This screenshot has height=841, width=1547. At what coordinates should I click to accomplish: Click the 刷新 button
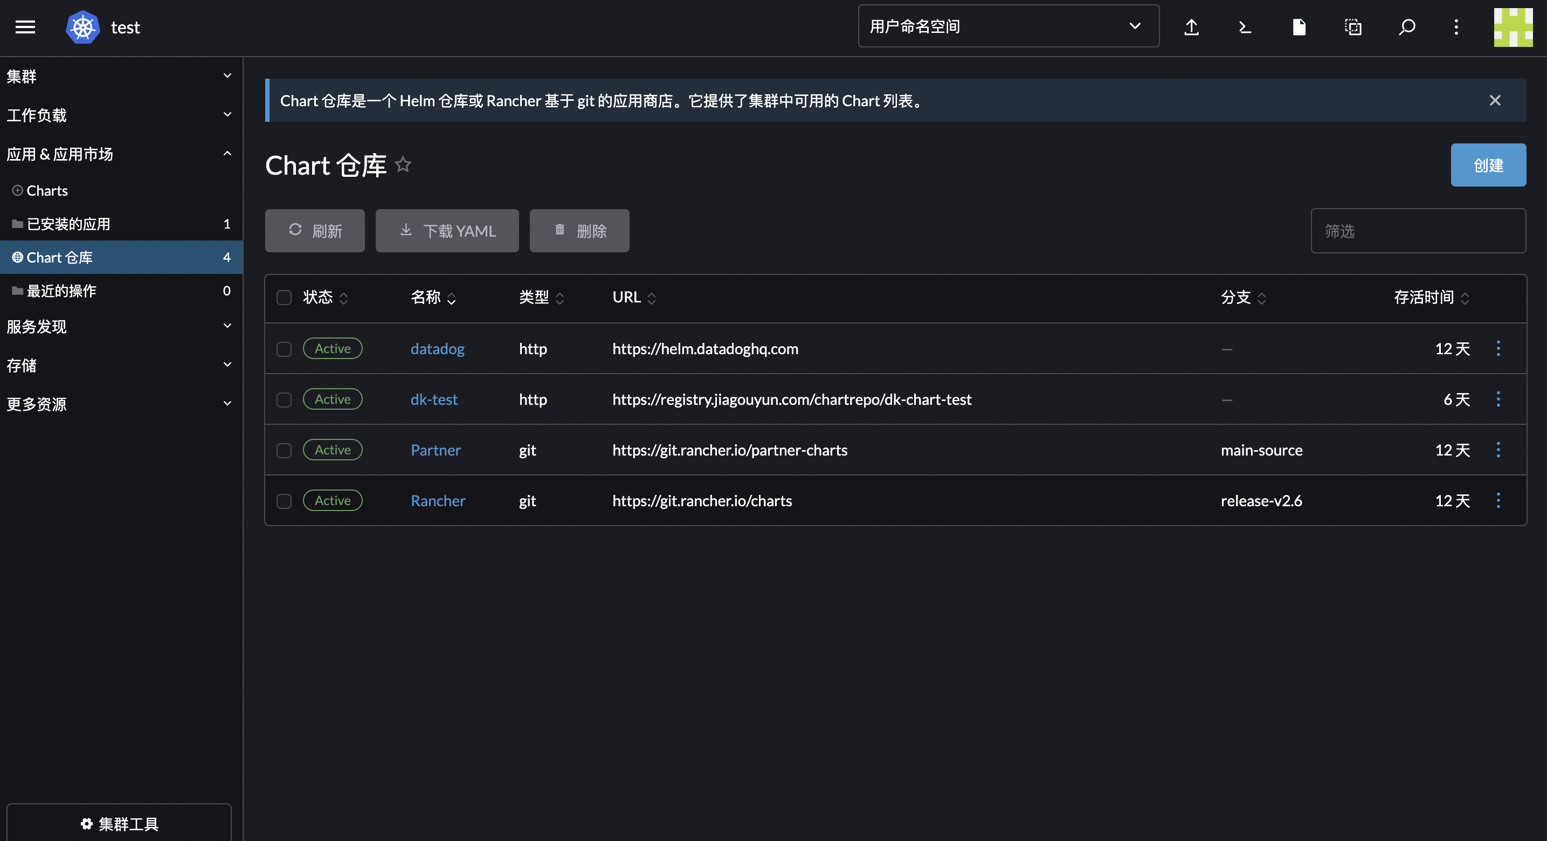coord(315,231)
